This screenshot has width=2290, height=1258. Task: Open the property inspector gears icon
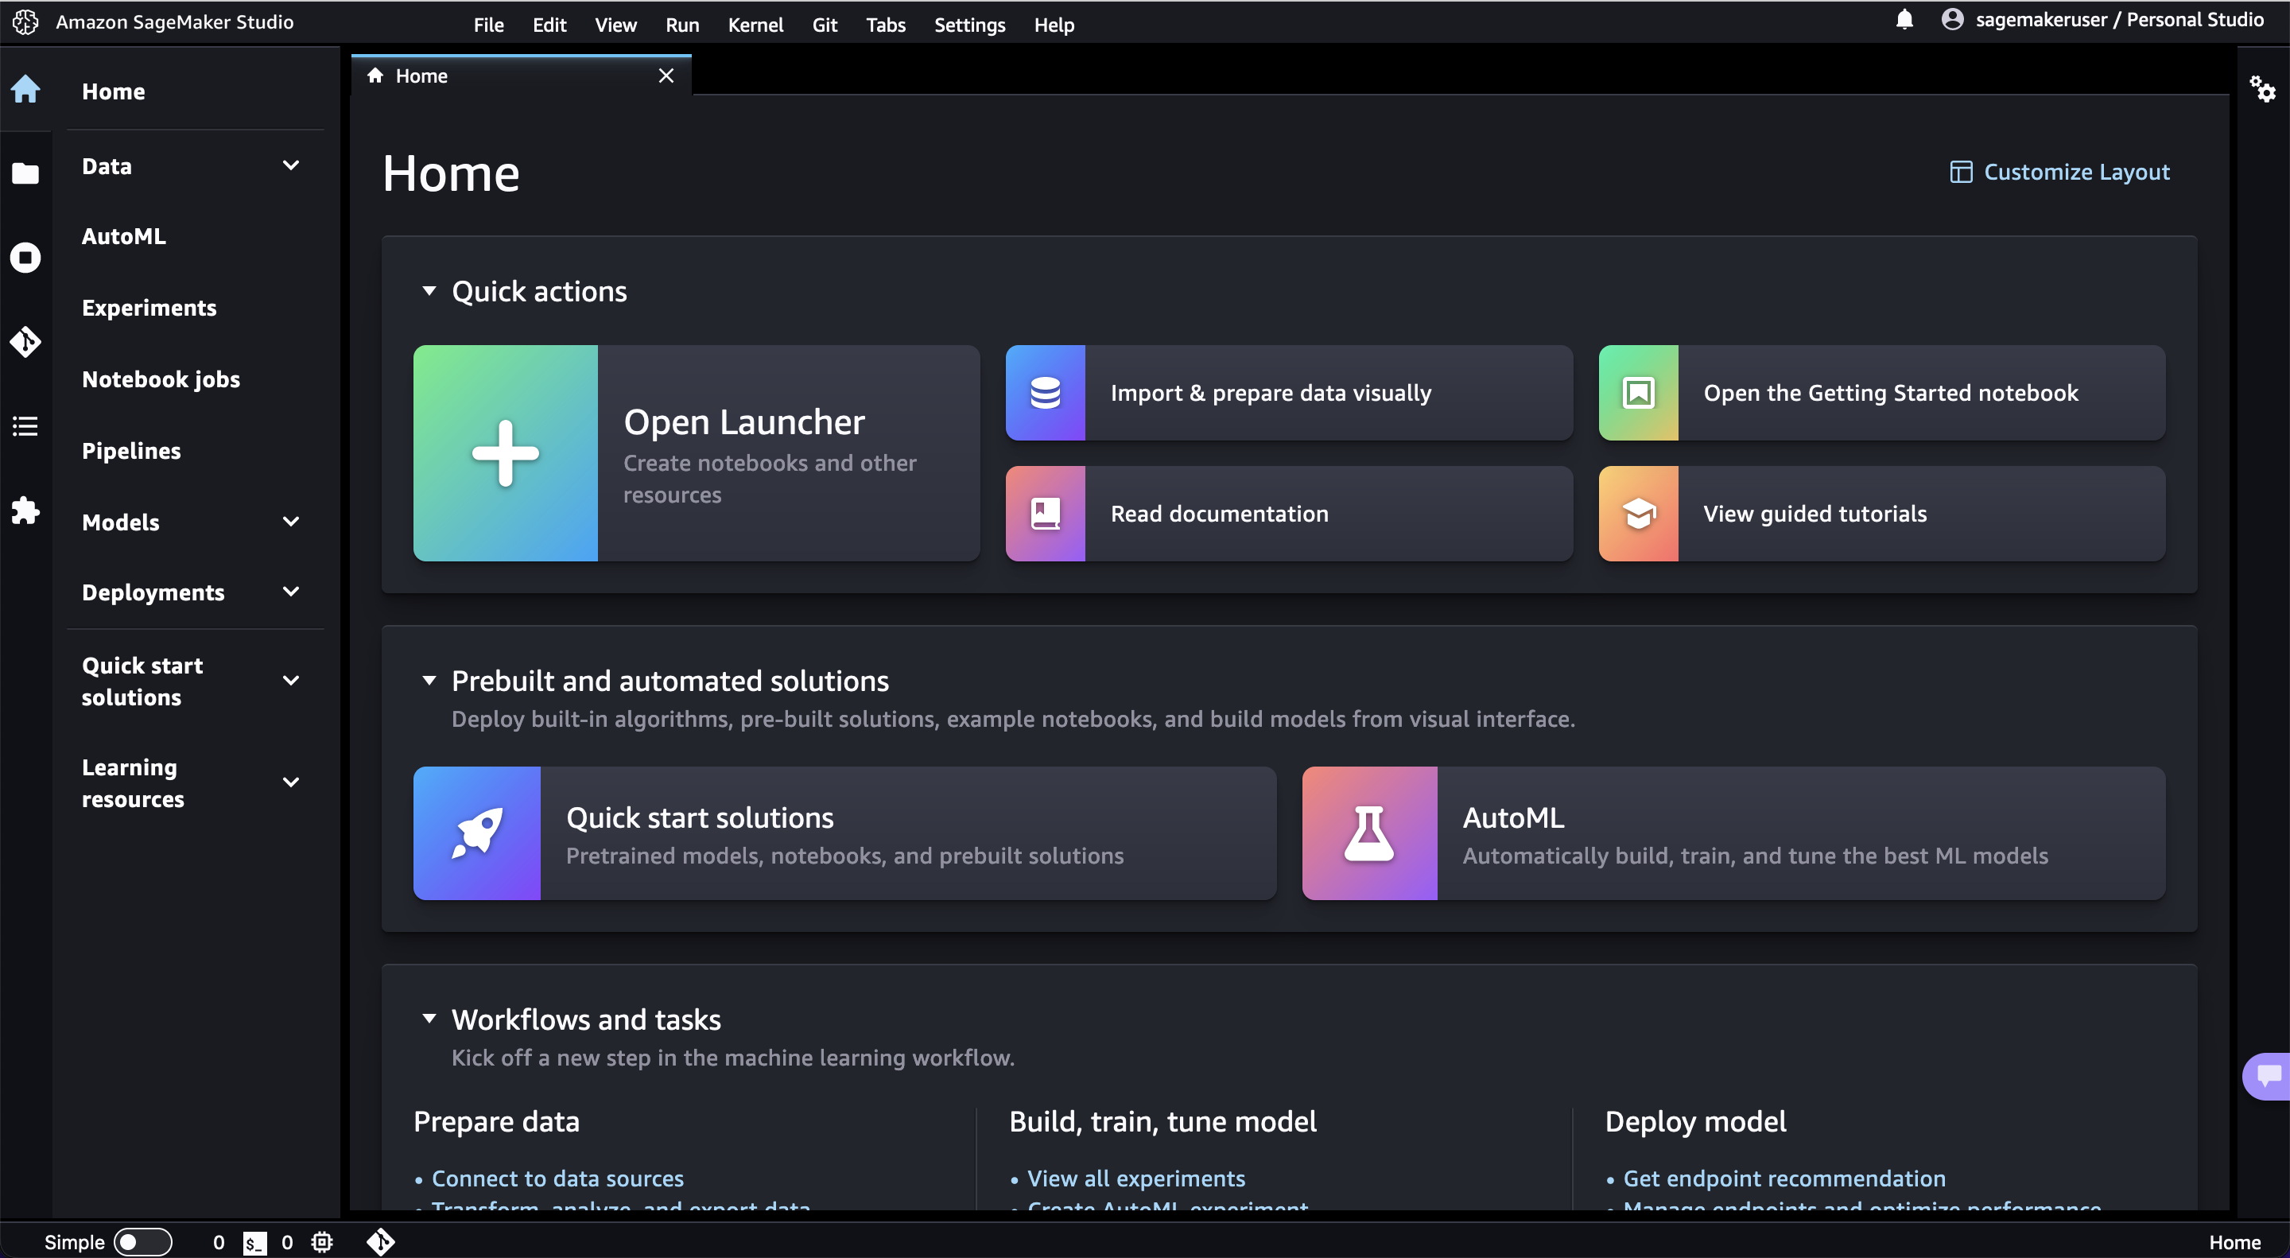tap(2262, 89)
